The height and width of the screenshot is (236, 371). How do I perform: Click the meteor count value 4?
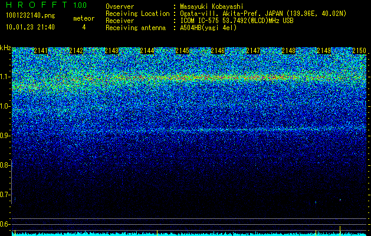click(84, 27)
